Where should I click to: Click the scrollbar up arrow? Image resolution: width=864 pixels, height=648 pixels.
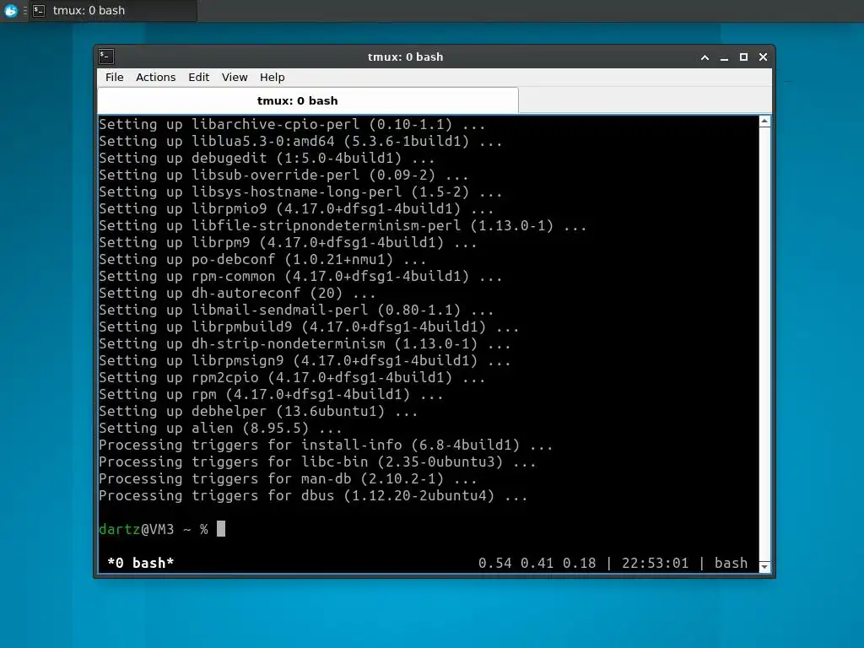click(764, 121)
